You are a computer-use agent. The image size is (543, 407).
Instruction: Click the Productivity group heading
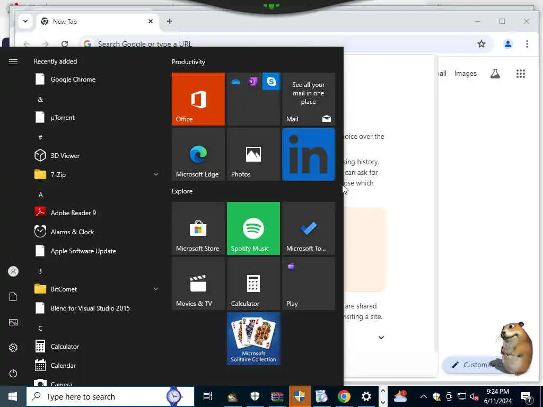188,62
